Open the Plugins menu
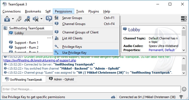Screen dimensions: 189x100 coord(94,11)
